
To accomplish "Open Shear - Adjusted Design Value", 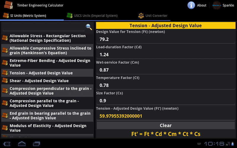I will pos(47,81).
